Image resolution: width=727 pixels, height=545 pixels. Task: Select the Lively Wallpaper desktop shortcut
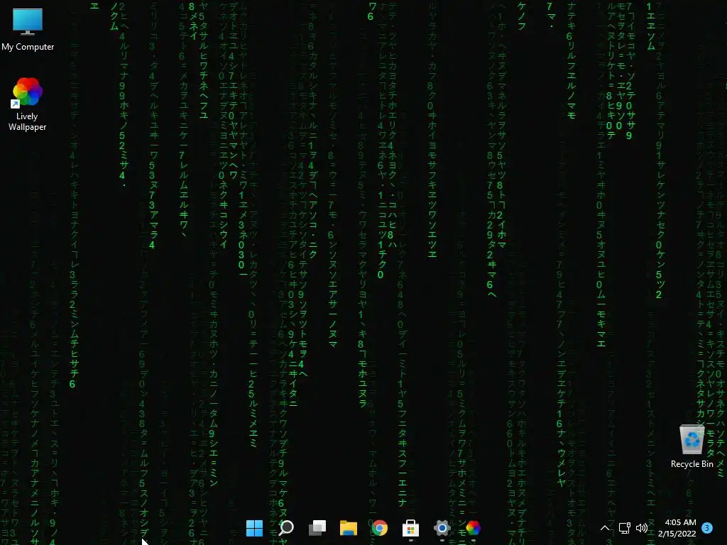pos(27,104)
